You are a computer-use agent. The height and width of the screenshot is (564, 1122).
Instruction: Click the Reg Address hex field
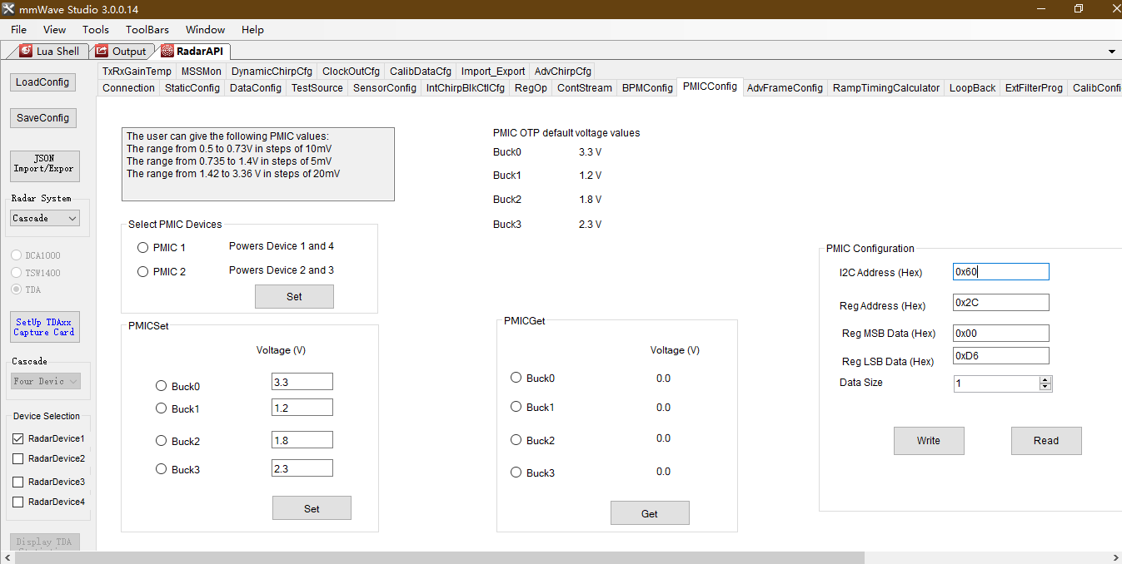point(1001,303)
